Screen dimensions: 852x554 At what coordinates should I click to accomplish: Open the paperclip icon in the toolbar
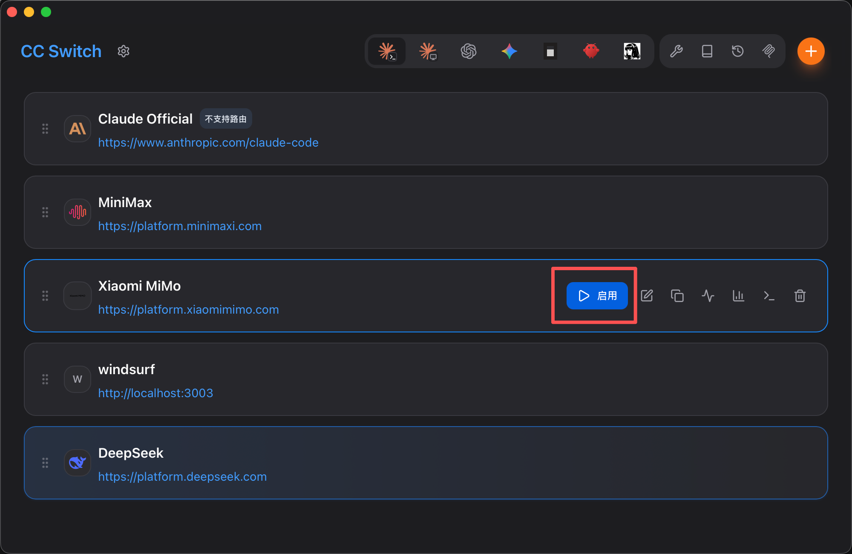[769, 51]
